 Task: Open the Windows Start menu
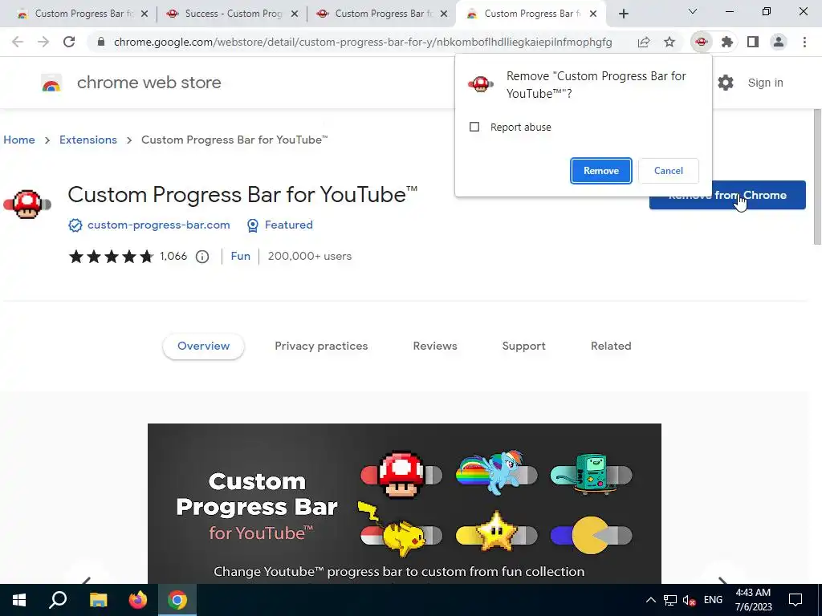click(x=19, y=600)
